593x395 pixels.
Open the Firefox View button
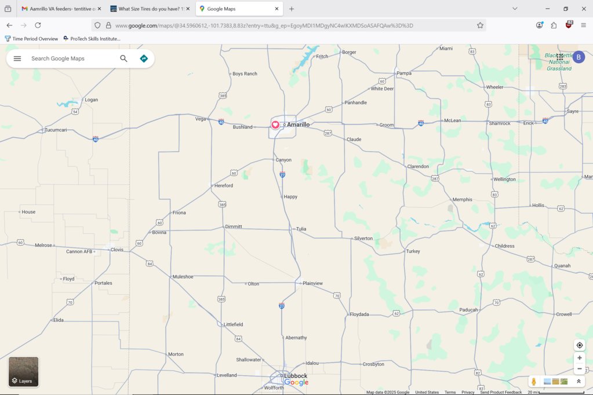8,9
